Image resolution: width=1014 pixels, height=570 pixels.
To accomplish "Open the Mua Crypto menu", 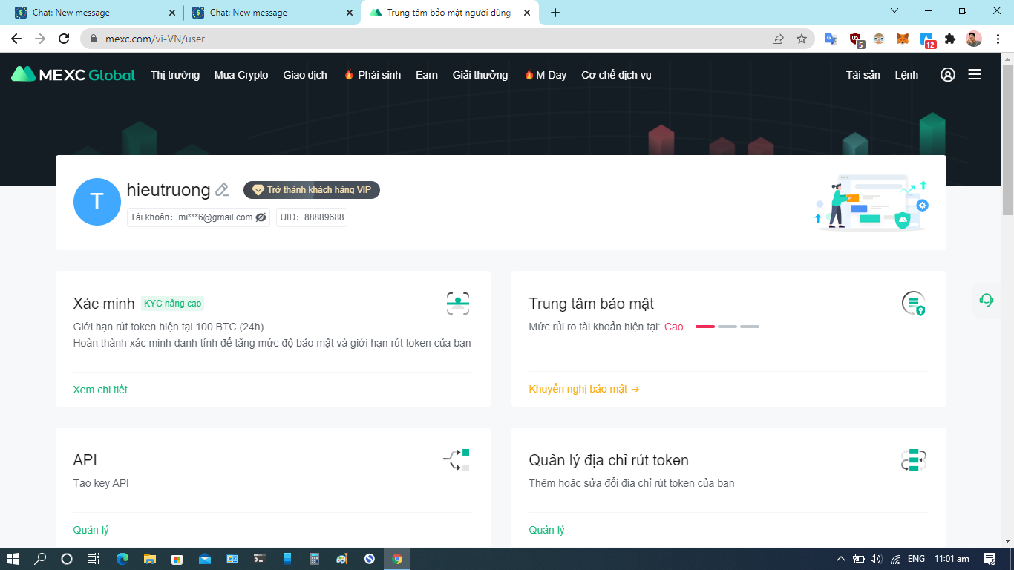I will point(241,75).
